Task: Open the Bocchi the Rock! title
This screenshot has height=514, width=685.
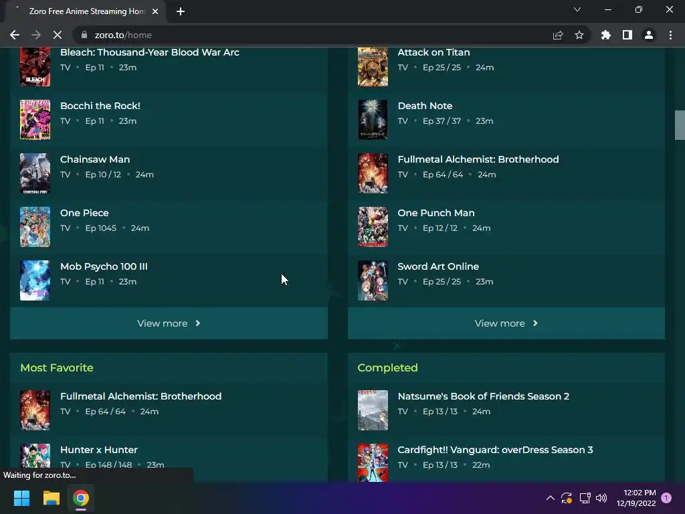Action: [100, 106]
